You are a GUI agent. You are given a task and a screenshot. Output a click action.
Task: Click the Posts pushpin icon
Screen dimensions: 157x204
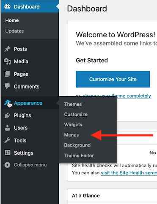pos(7,49)
